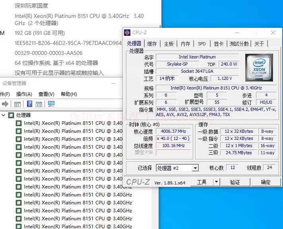This screenshot has width=283, height=229.
Task: Click the device ID starting with 1EE58211
Action: click(x=68, y=43)
